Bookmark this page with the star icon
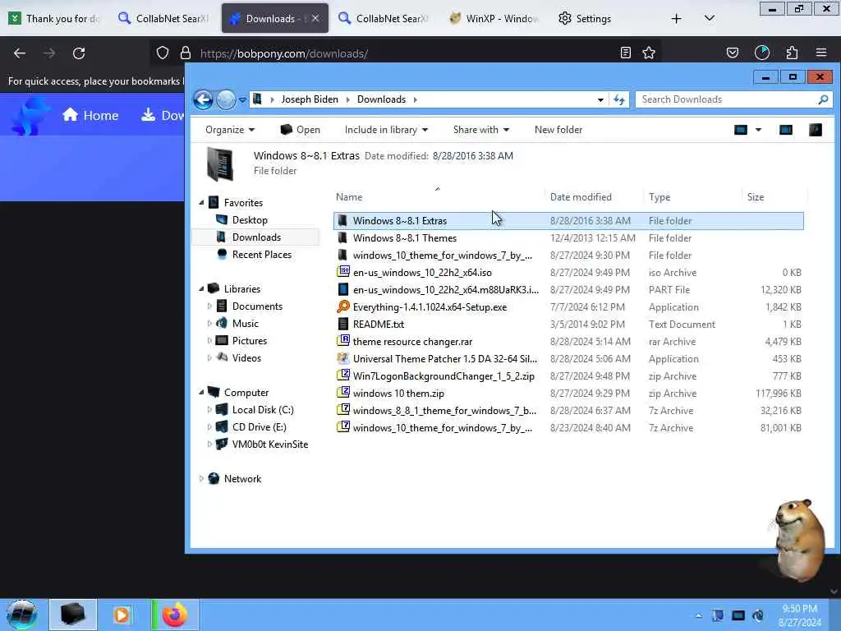Viewport: 841px width, 631px height. coord(649,53)
